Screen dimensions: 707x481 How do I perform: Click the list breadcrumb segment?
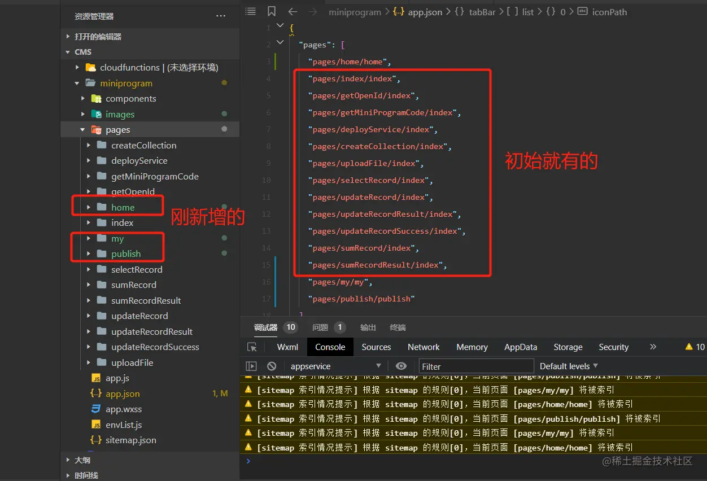tap(528, 12)
